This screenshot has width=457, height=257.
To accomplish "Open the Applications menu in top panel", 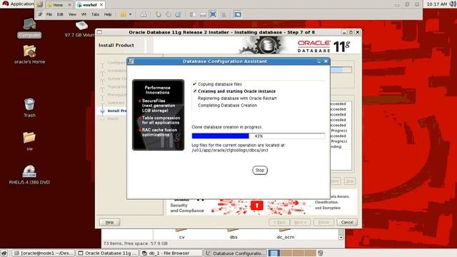I will pyautogui.click(x=18, y=4).
